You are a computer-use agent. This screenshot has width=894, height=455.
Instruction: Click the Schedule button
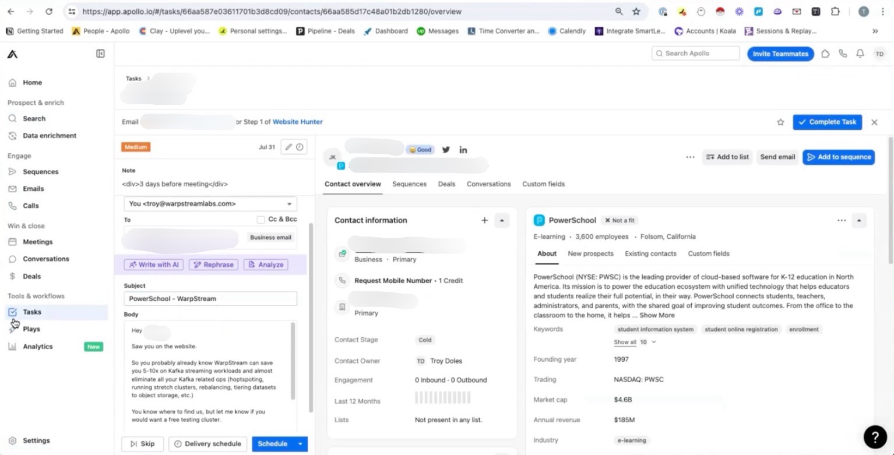tap(273, 444)
